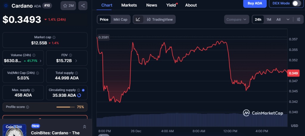Toggle DEX Mode switch

pyautogui.click(x=296, y=3)
